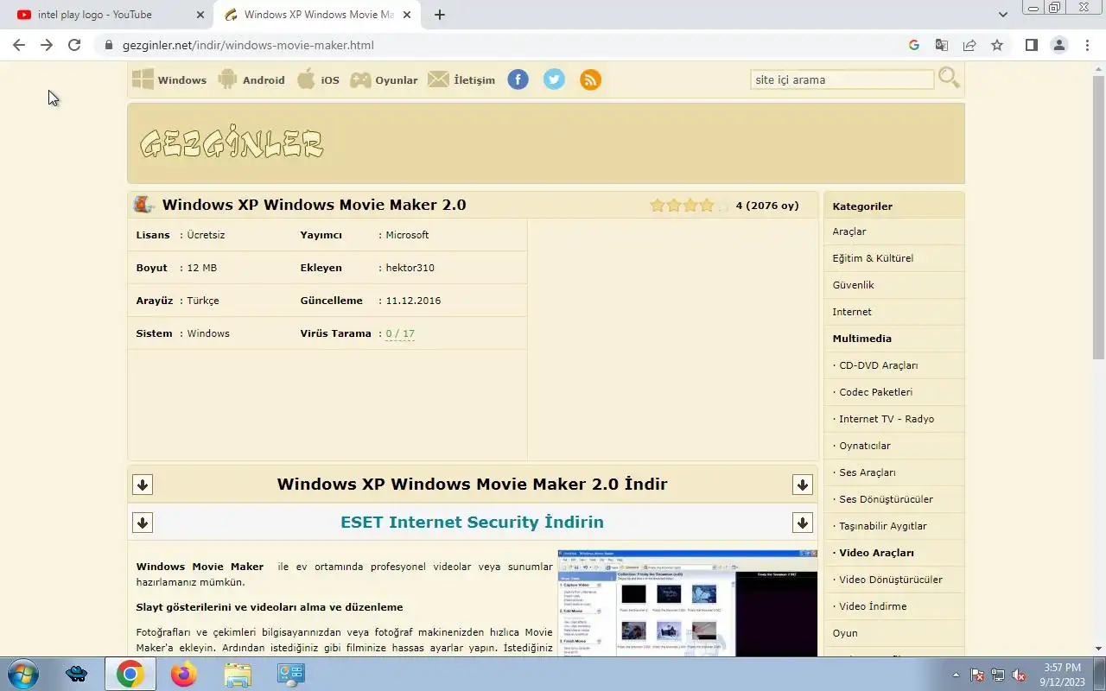This screenshot has width=1106, height=691.
Task: Visit the site's Facebook page icon
Action: pyautogui.click(x=518, y=79)
